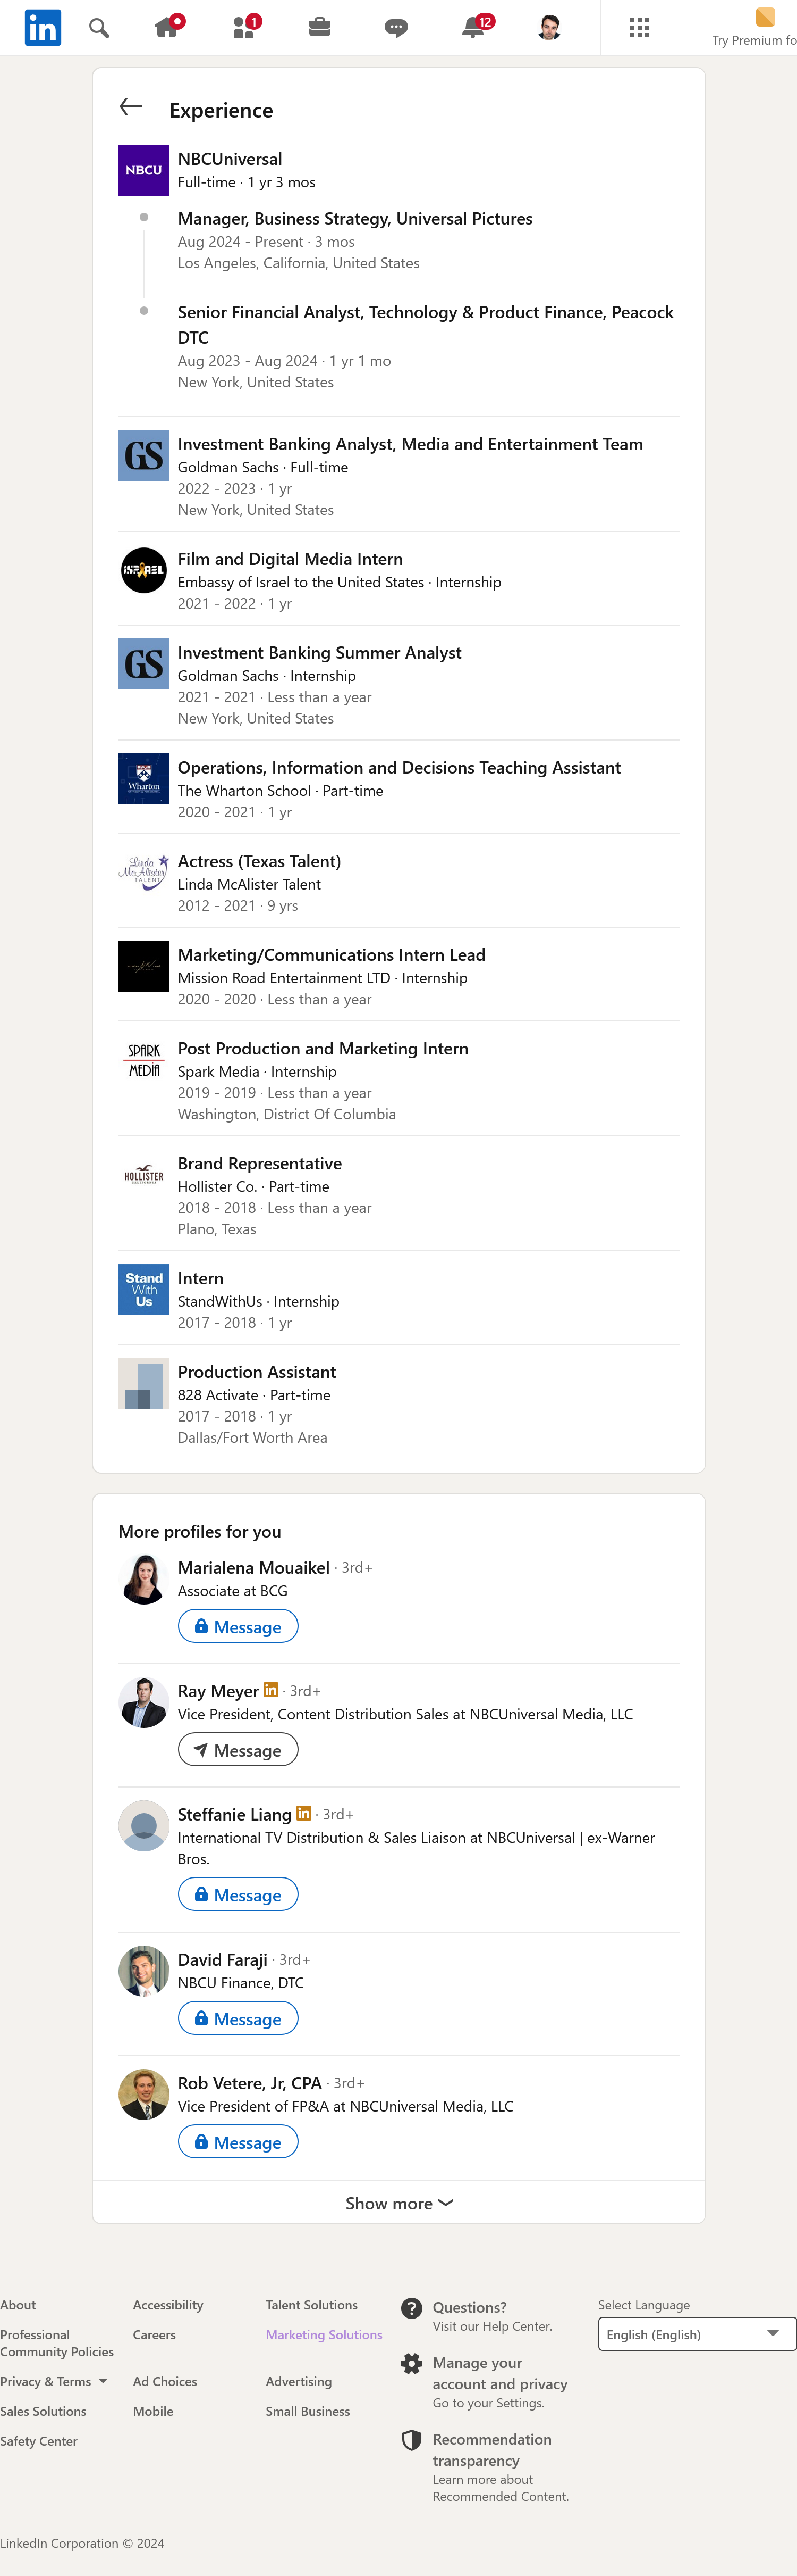This screenshot has width=797, height=2576.
Task: Click 'Actress (Texas Talent)' title
Action: click(x=260, y=861)
